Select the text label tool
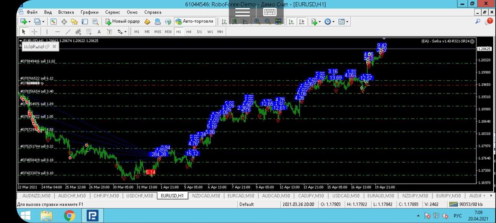 [109, 32]
